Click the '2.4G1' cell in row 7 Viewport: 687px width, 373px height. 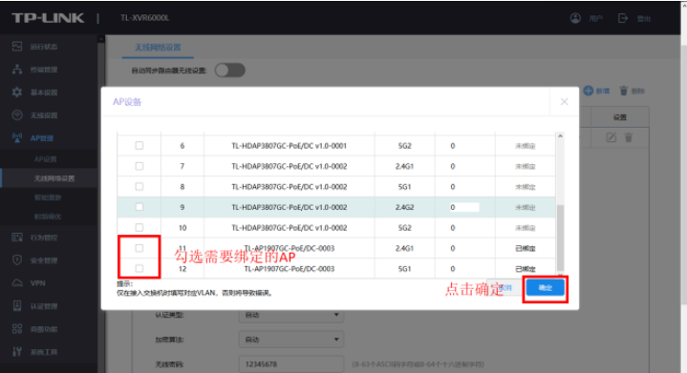[404, 166]
